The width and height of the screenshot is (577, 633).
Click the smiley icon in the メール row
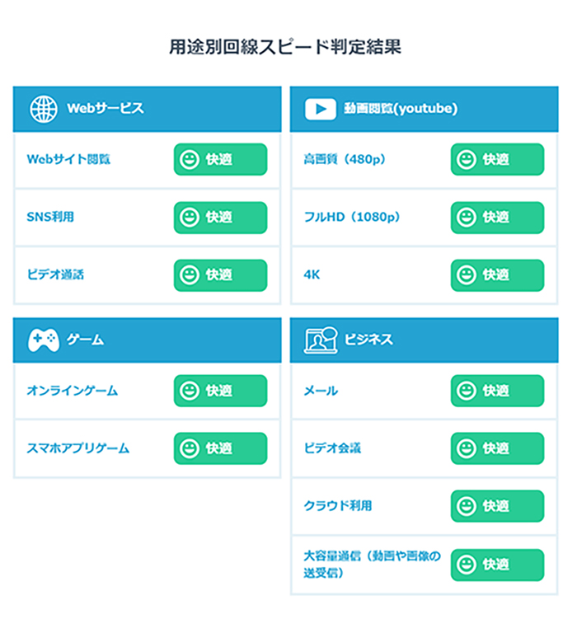[467, 391]
